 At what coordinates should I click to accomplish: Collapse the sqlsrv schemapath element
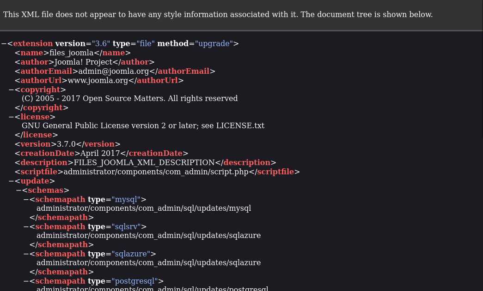tap(26, 227)
